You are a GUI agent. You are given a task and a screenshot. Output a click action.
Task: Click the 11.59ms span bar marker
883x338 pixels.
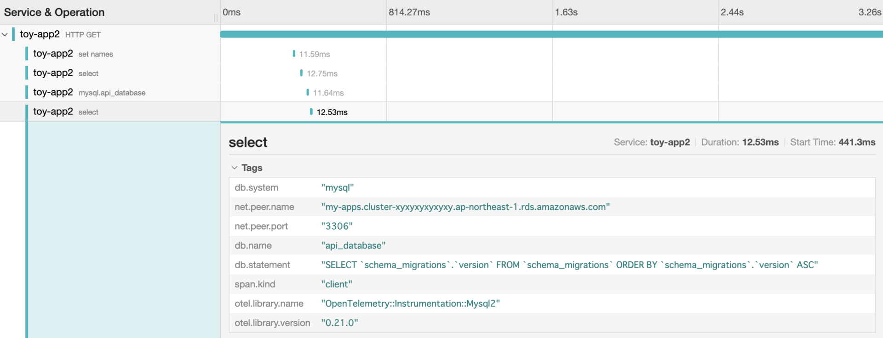294,54
